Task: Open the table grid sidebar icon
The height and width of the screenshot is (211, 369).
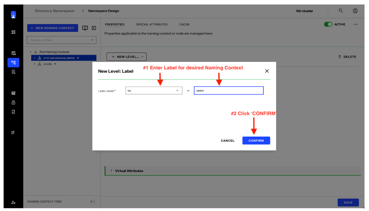Action: (x=13, y=93)
